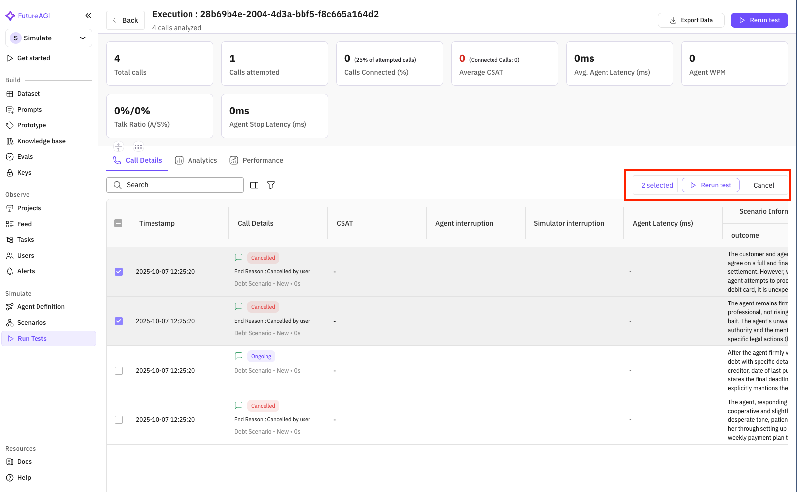
Task: Click chat icon in second row
Action: point(239,306)
